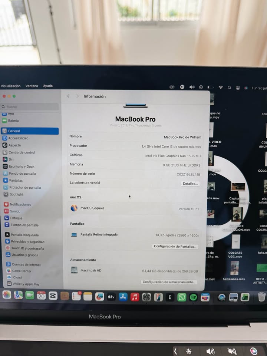
Task: Open Calendar in the Dock
Action: [41, 296]
